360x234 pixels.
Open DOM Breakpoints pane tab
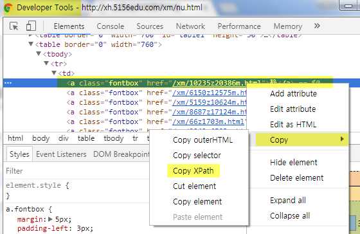tap(122, 154)
